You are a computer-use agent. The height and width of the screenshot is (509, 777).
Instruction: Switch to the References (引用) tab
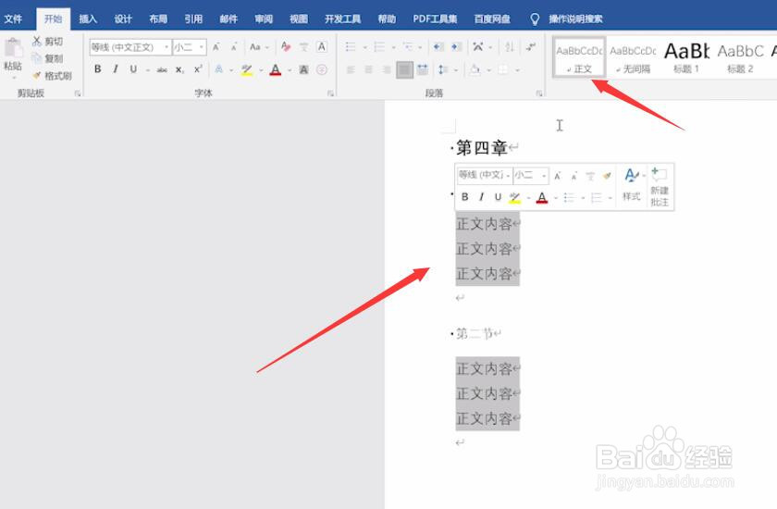[193, 19]
